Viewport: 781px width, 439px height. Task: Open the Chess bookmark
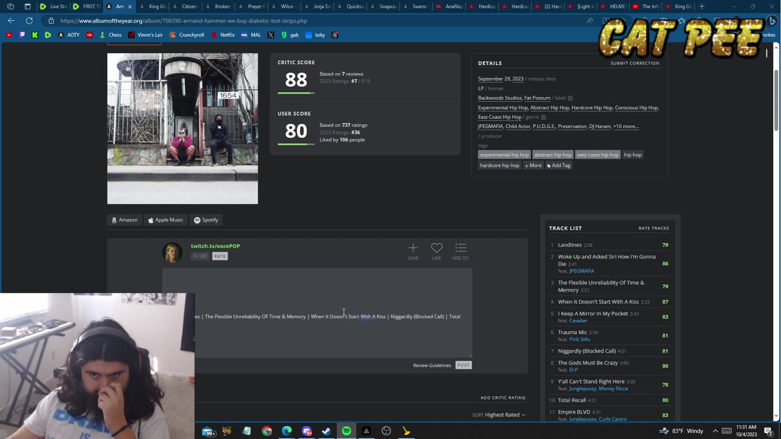coord(110,35)
